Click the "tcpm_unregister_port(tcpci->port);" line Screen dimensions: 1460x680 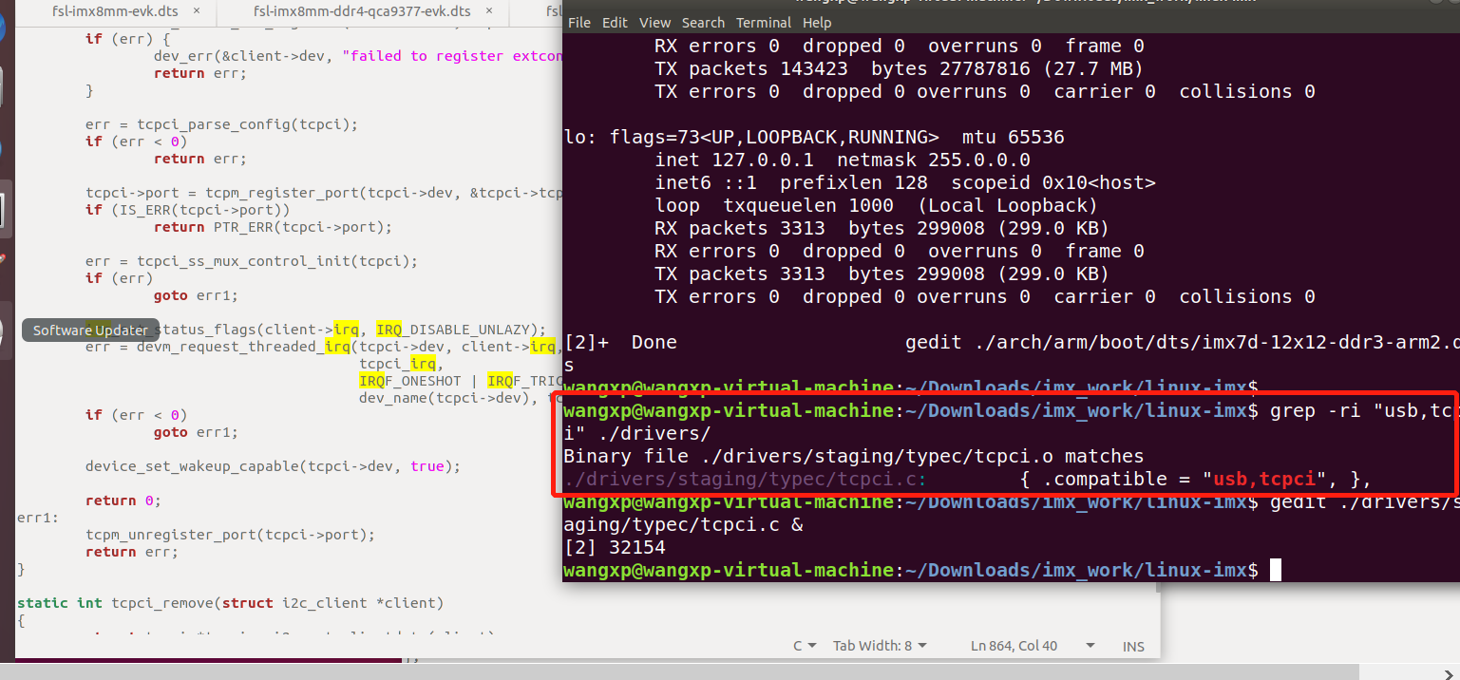(230, 535)
